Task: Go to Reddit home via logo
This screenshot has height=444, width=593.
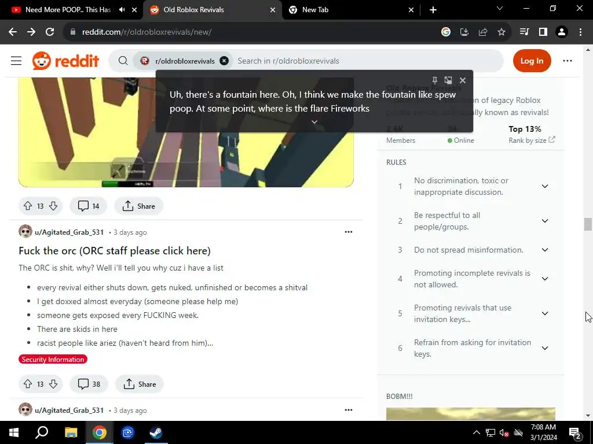Action: [x=66, y=61]
